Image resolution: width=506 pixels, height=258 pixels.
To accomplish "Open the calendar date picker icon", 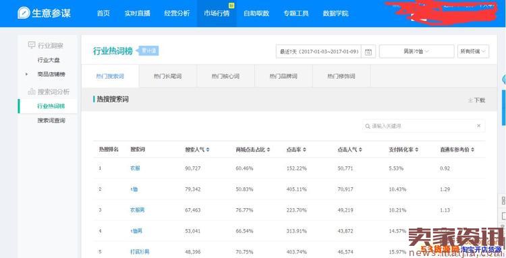I will click(368, 52).
